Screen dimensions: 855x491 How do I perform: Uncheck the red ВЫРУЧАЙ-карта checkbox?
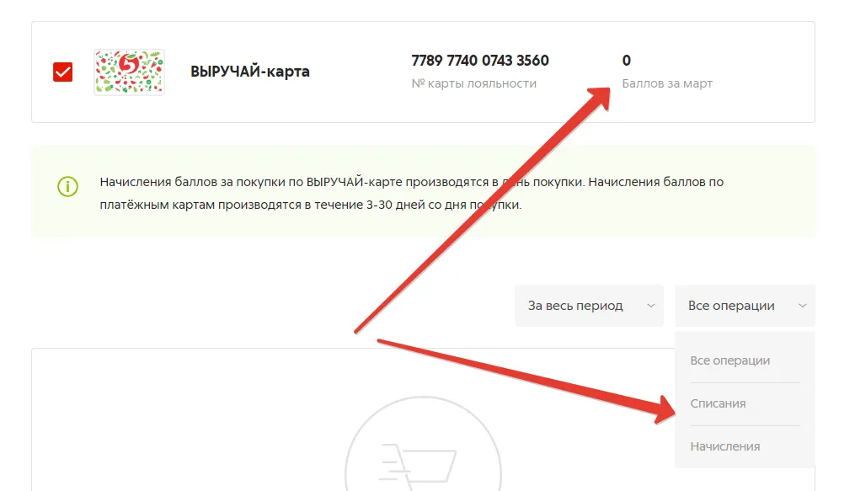62,72
